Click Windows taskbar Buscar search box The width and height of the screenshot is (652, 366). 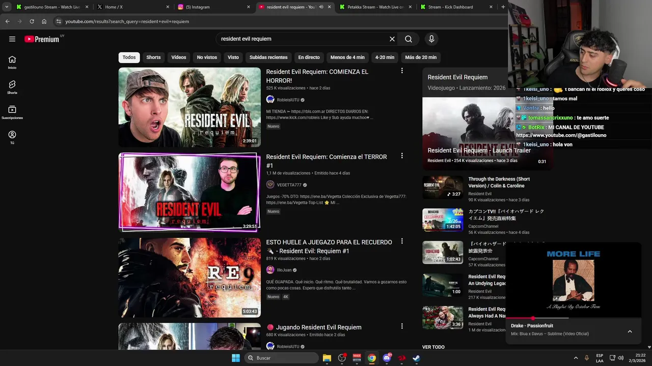coord(282,358)
